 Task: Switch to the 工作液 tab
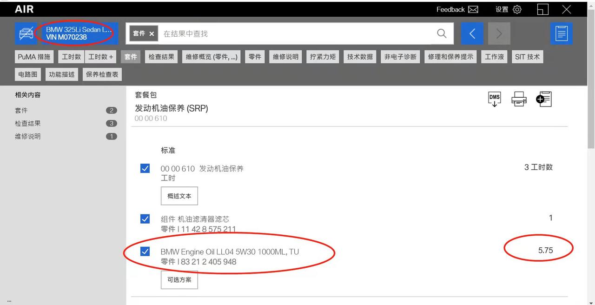click(x=494, y=57)
